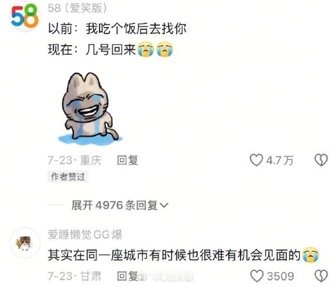
Task: Open the 58 logo avatar
Action: pyautogui.click(x=24, y=16)
